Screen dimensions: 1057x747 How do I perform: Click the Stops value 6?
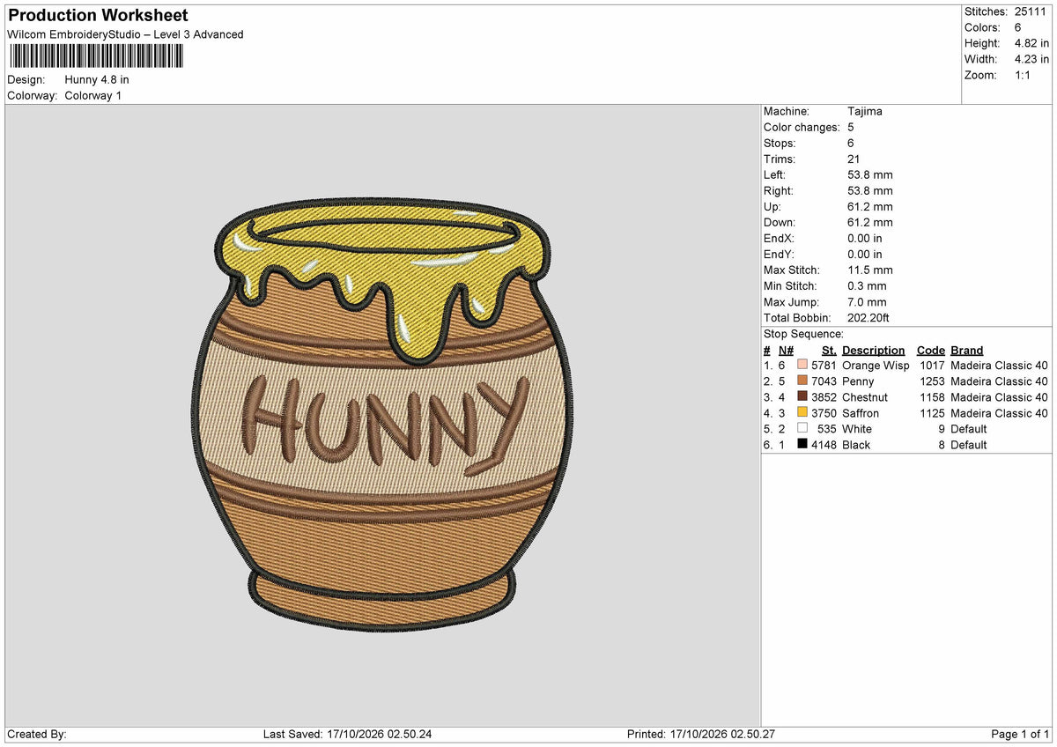click(851, 143)
